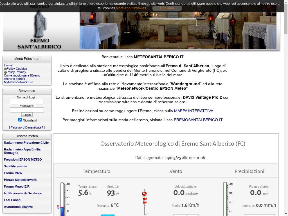Open the MAPPA INTERATTIVA link
The width and height of the screenshot is (288, 216).
pyautogui.click(x=193, y=111)
